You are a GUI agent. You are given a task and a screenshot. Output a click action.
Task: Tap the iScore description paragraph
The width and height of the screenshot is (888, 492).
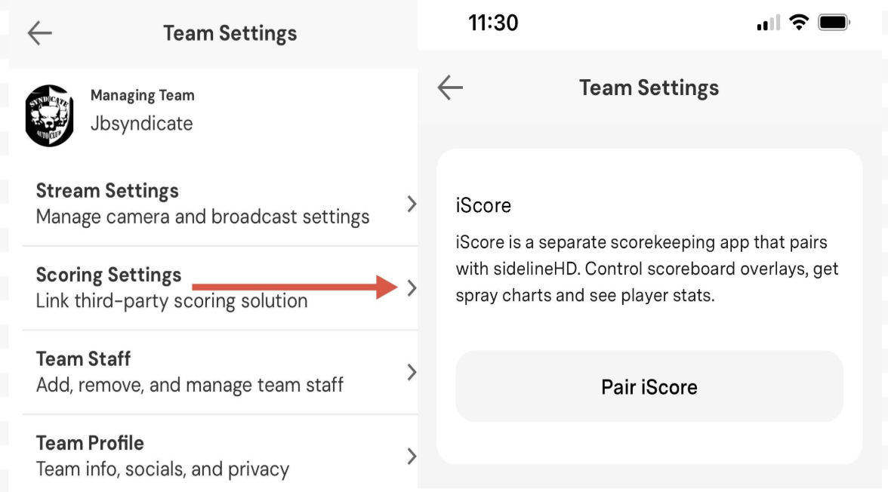point(646,269)
